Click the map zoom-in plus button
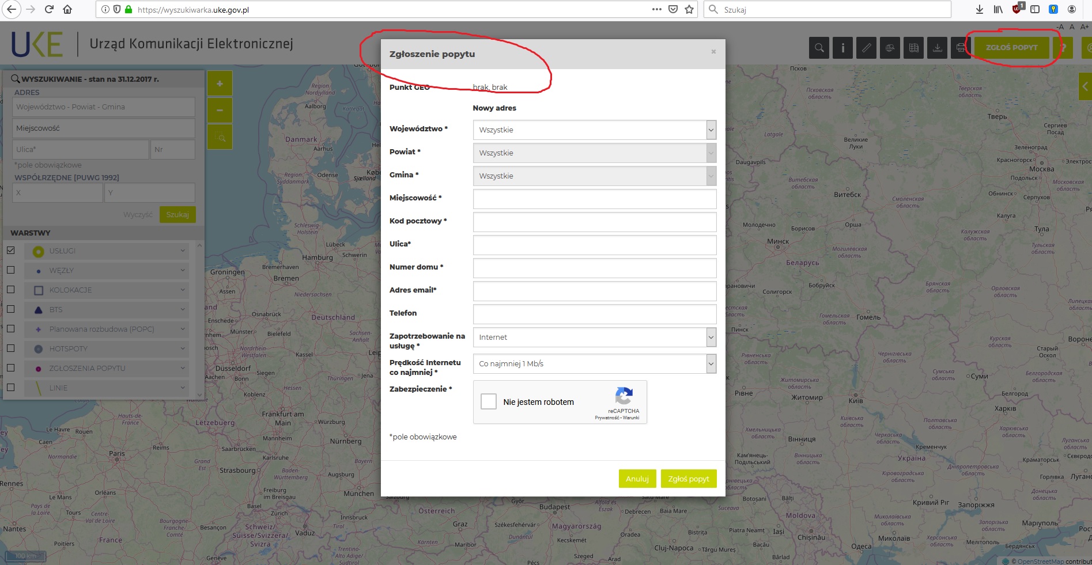1092x565 pixels. [x=220, y=84]
